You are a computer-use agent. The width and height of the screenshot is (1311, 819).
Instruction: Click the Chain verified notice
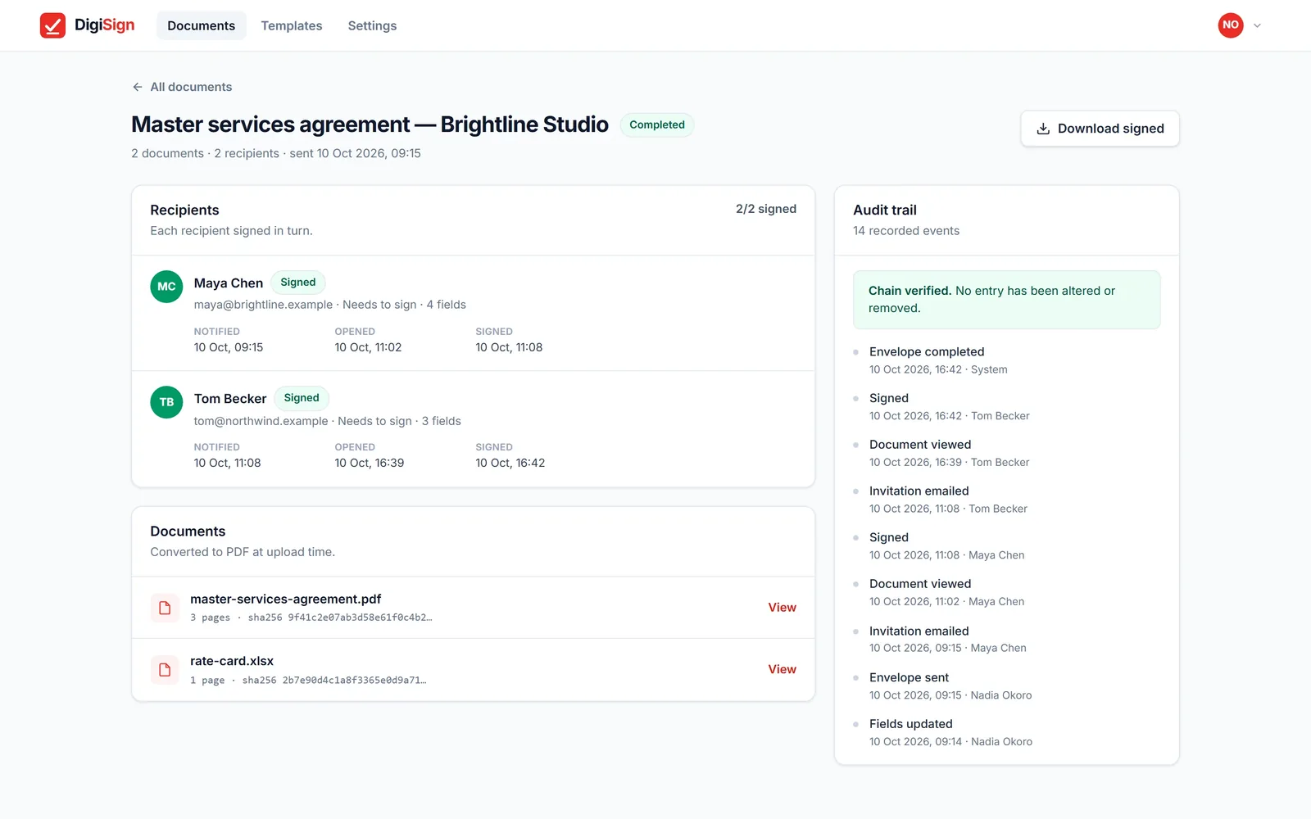point(1006,300)
